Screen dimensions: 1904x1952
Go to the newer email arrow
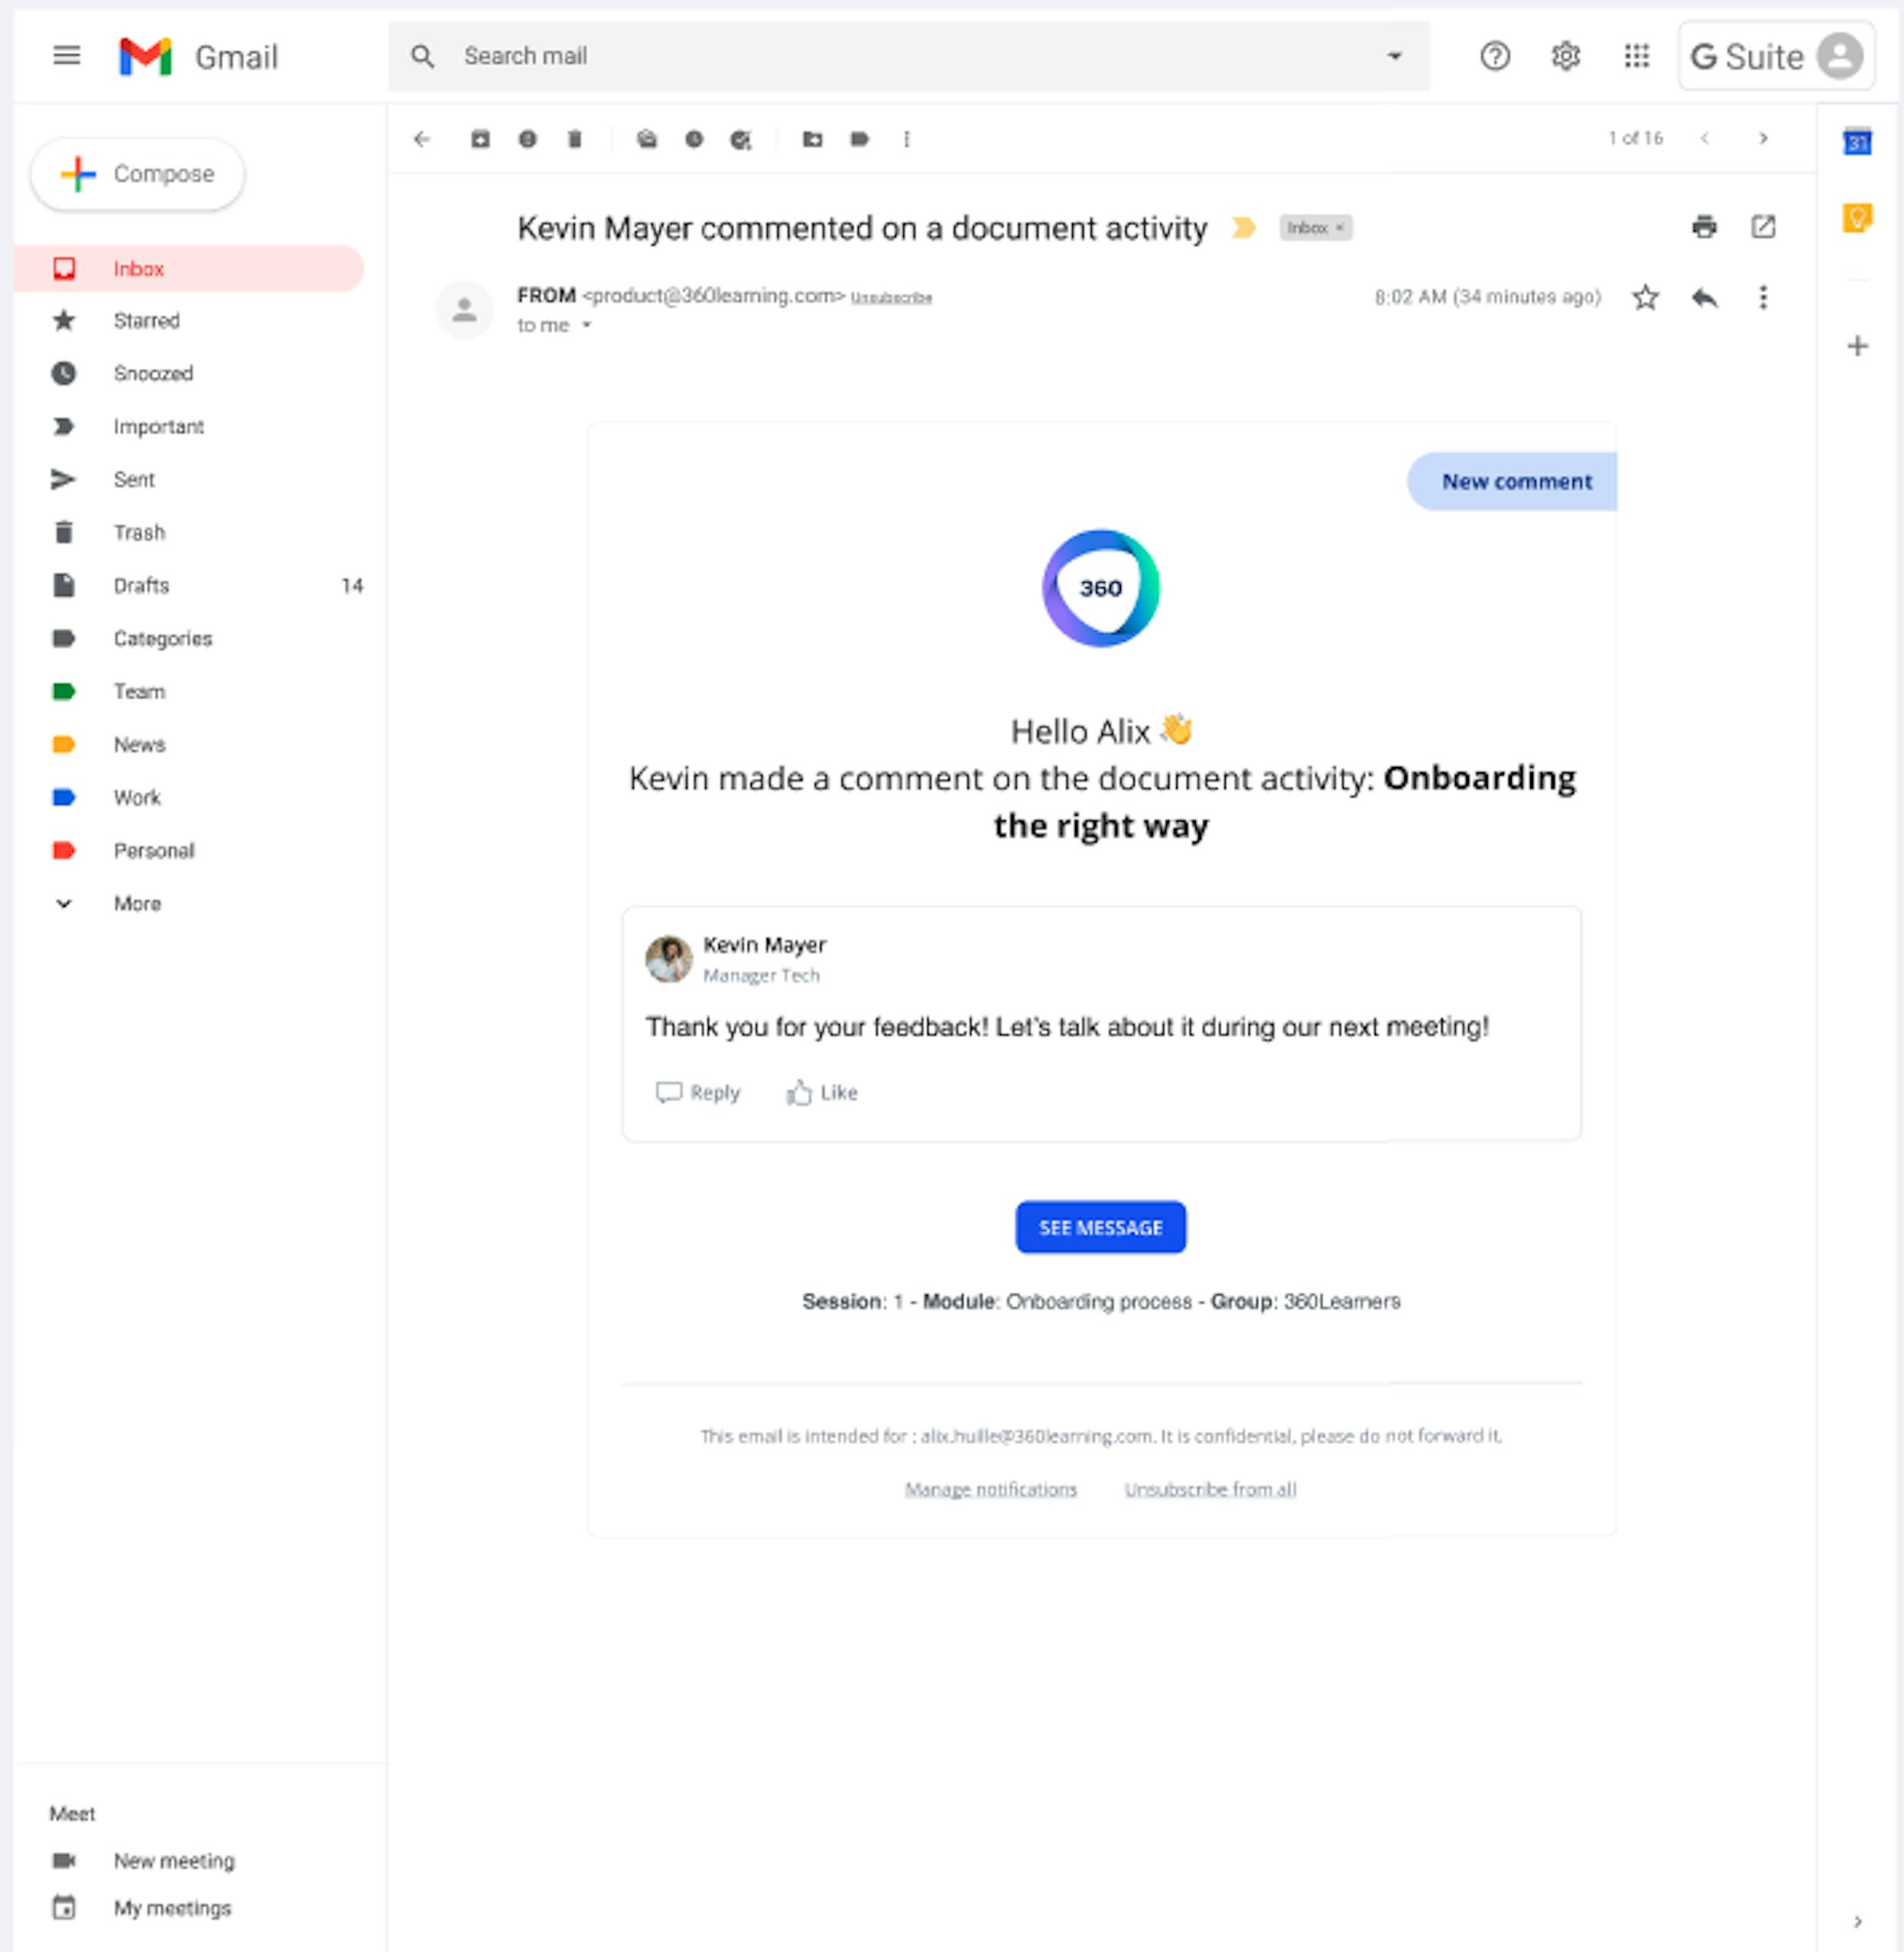click(1704, 139)
